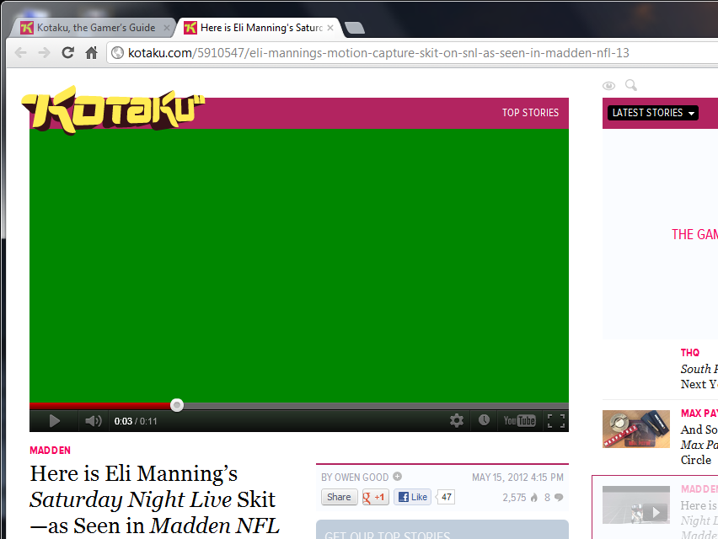The width and height of the screenshot is (718, 539).
Task: Click the Share button
Action: (x=340, y=497)
